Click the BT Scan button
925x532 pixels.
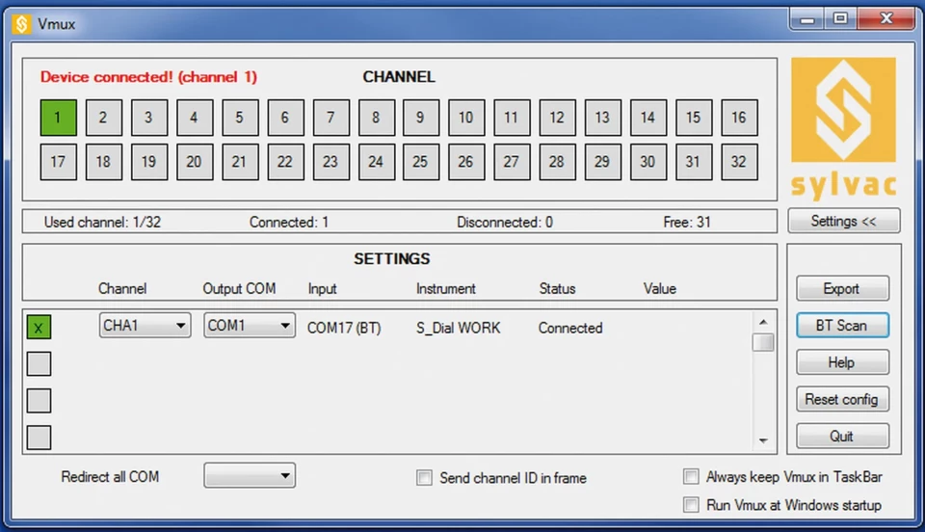(841, 326)
